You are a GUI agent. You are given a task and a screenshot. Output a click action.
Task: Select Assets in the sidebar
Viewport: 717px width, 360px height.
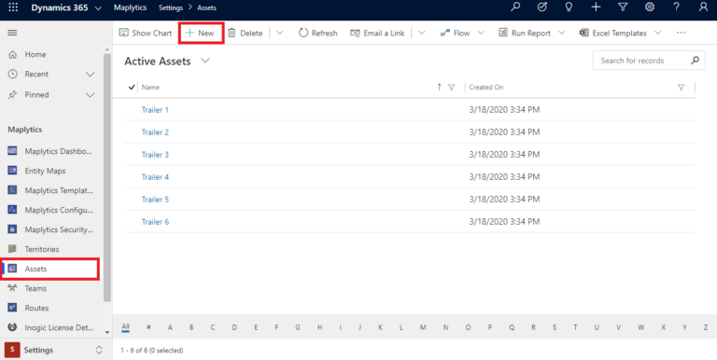tap(50, 269)
